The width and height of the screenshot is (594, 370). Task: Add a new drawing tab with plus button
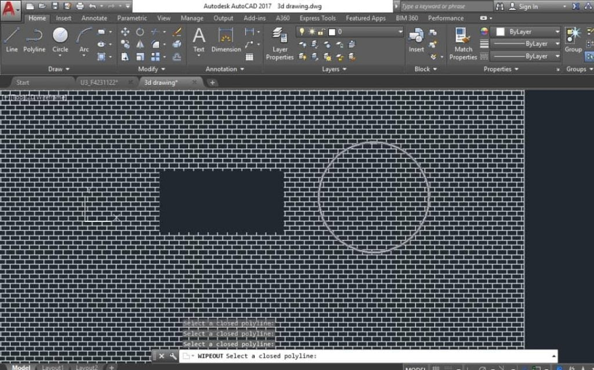(x=212, y=82)
